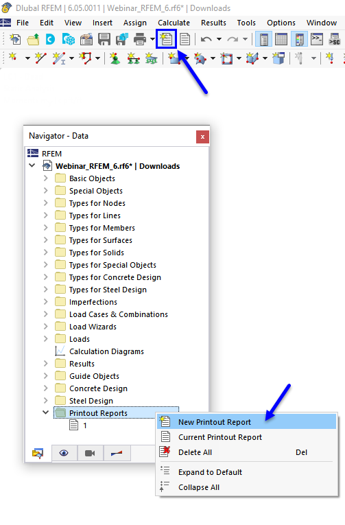345x525 pixels.
Task: Expand the Load Cases & Combinations folder
Action: coord(46,314)
